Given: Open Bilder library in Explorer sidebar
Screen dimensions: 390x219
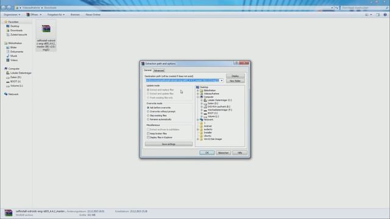Looking at the screenshot, I should coord(13,47).
